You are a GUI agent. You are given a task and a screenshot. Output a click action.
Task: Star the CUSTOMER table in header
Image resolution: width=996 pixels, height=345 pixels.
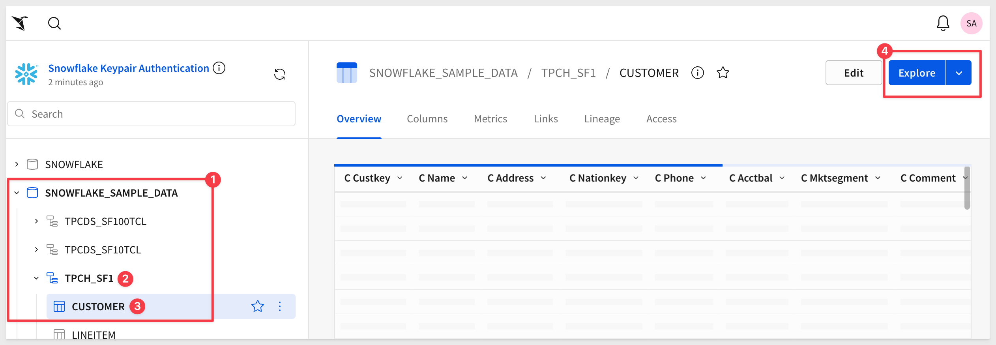[723, 73]
